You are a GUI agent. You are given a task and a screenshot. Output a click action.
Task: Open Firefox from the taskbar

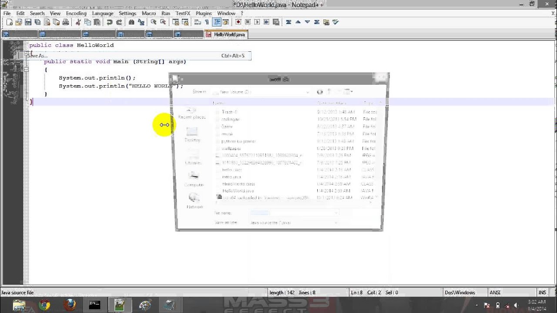click(70, 305)
